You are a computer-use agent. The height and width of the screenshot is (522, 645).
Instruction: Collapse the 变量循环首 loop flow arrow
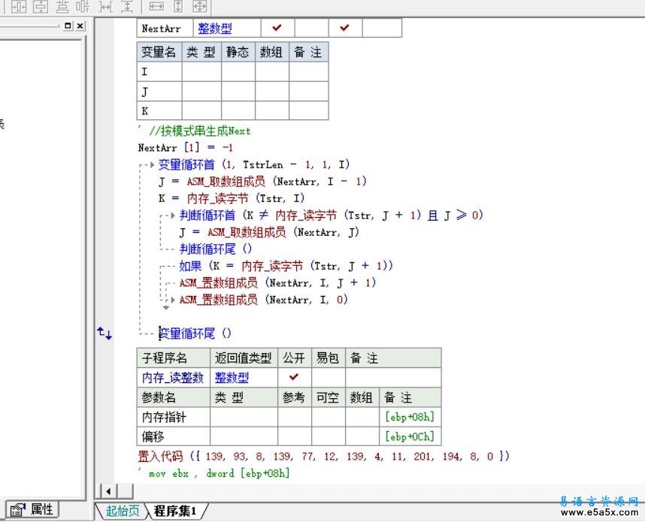(x=152, y=164)
